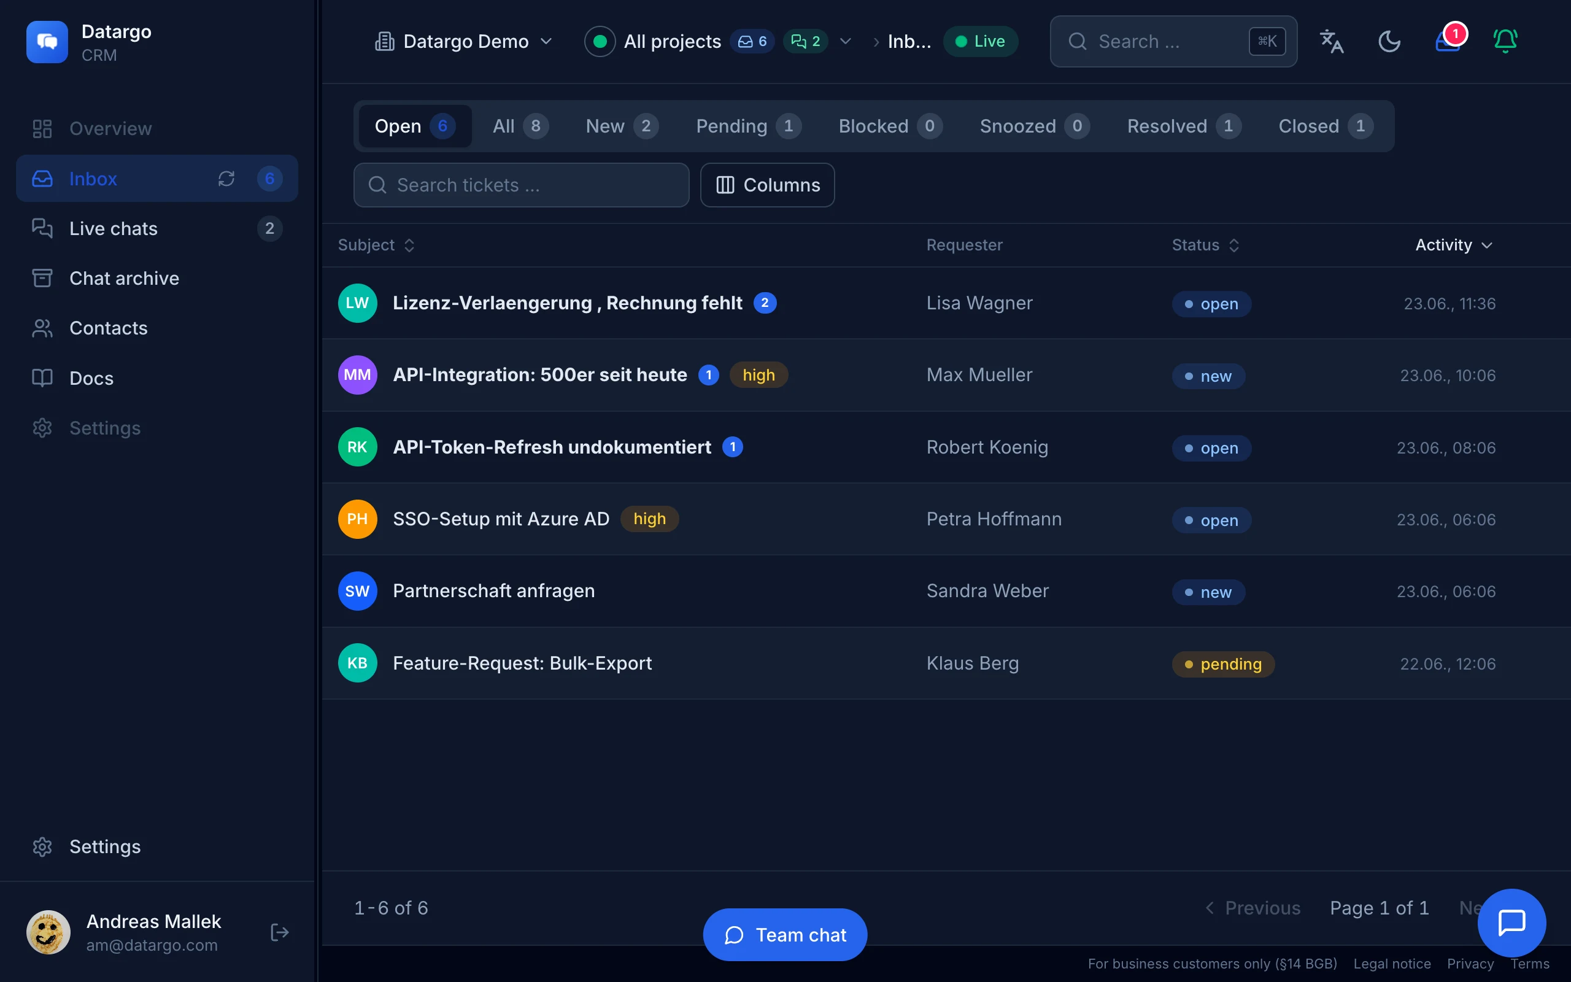Viewport: 1571px width, 982px height.
Task: Click the RK avatar for Robert Koenig
Action: click(x=358, y=447)
